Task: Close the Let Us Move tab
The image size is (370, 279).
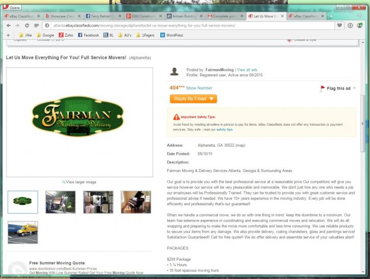Action: (x=282, y=16)
